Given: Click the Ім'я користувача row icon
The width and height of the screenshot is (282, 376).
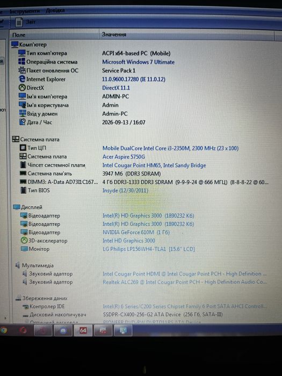Looking at the screenshot, I should click(23, 105).
